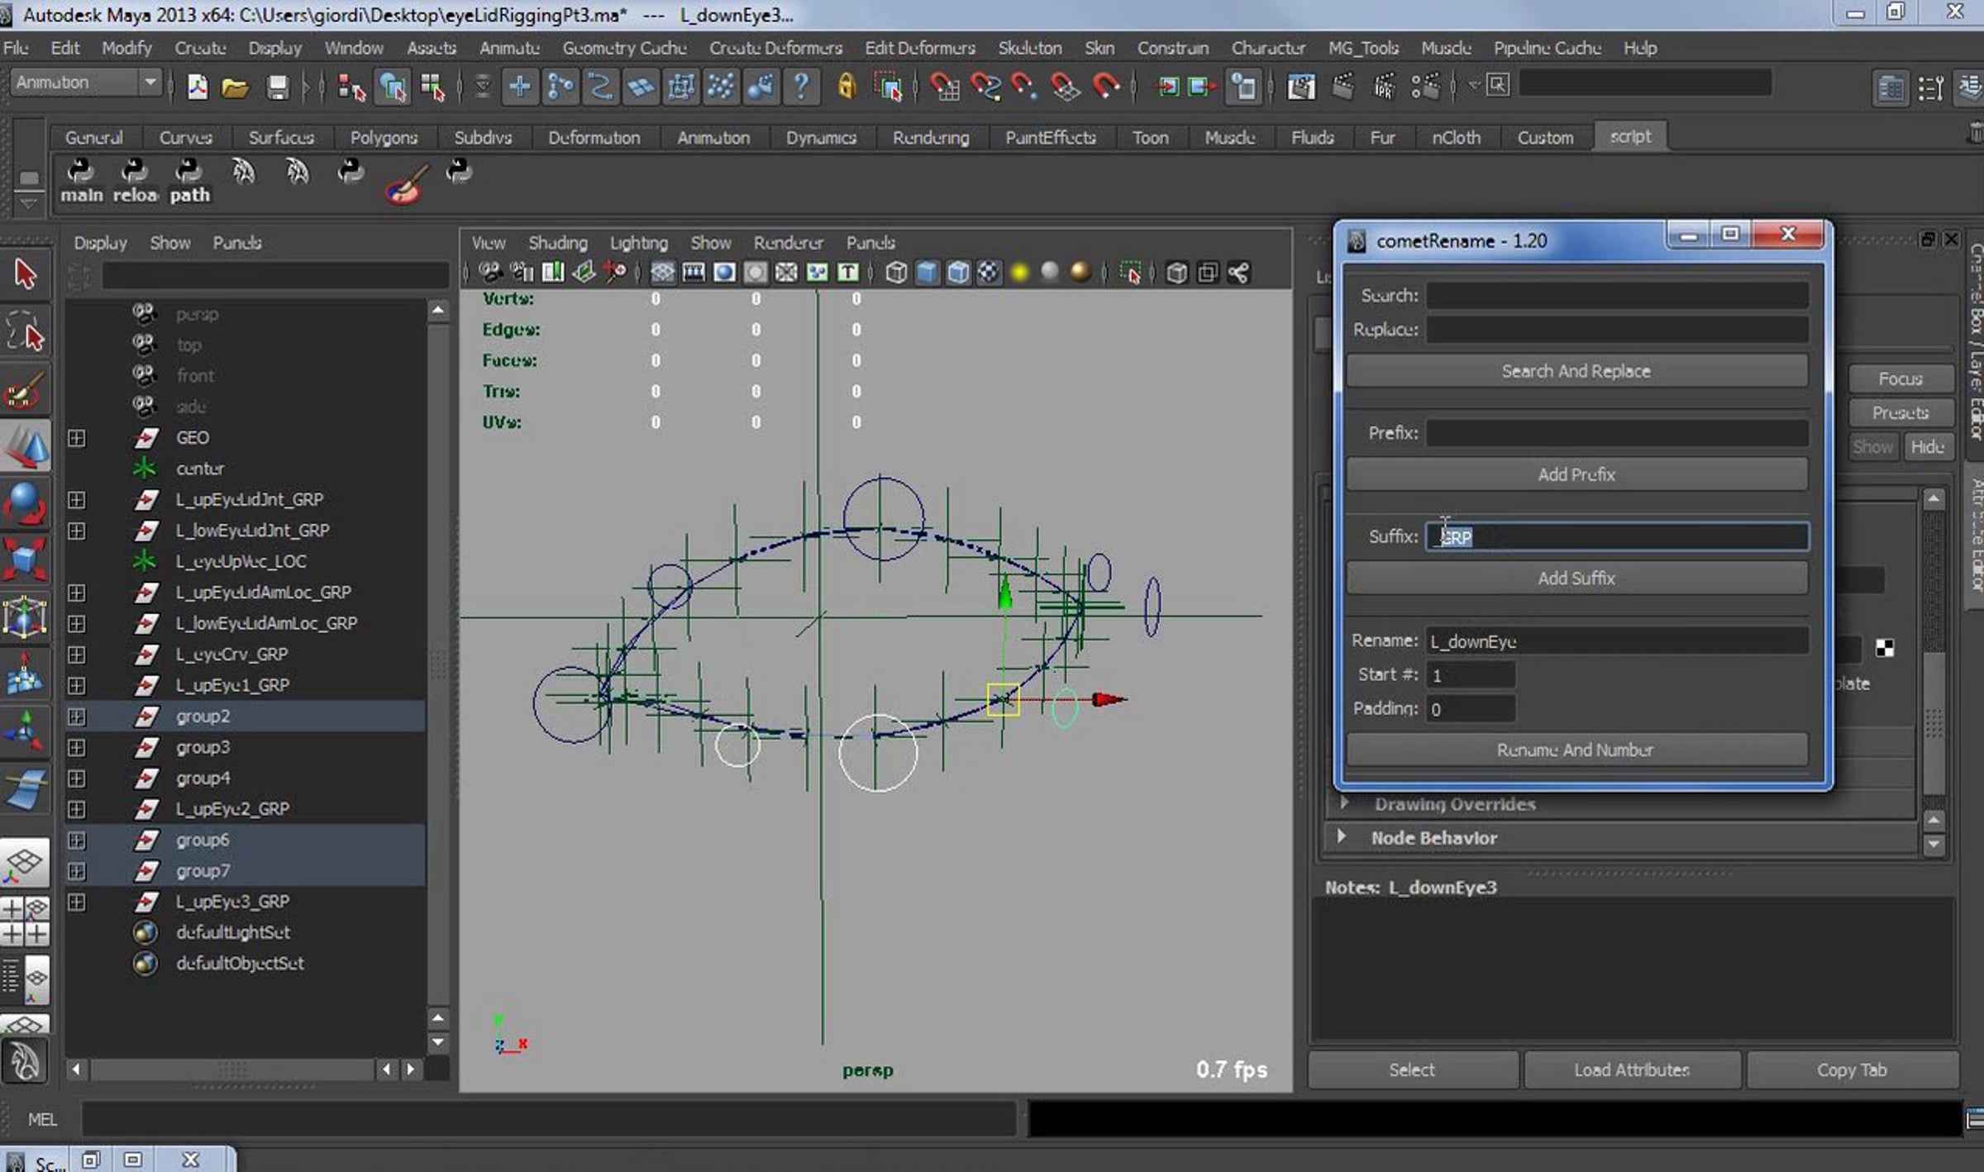Click the Add Suffix button
This screenshot has width=1984, height=1172.
(x=1576, y=578)
